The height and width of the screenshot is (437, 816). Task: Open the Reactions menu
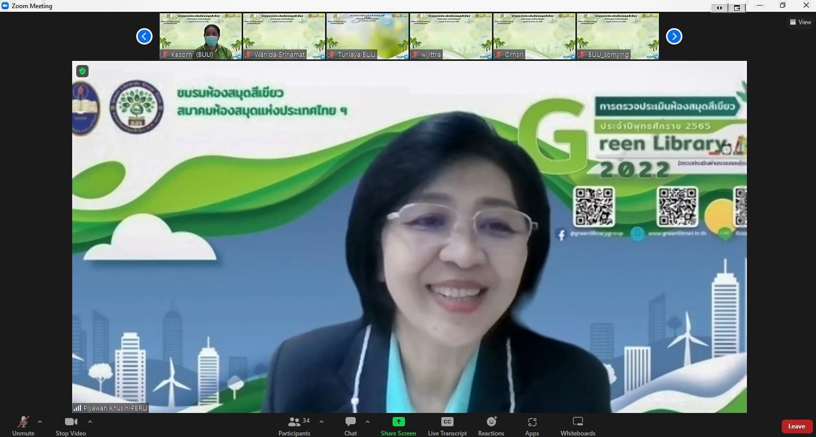491,426
